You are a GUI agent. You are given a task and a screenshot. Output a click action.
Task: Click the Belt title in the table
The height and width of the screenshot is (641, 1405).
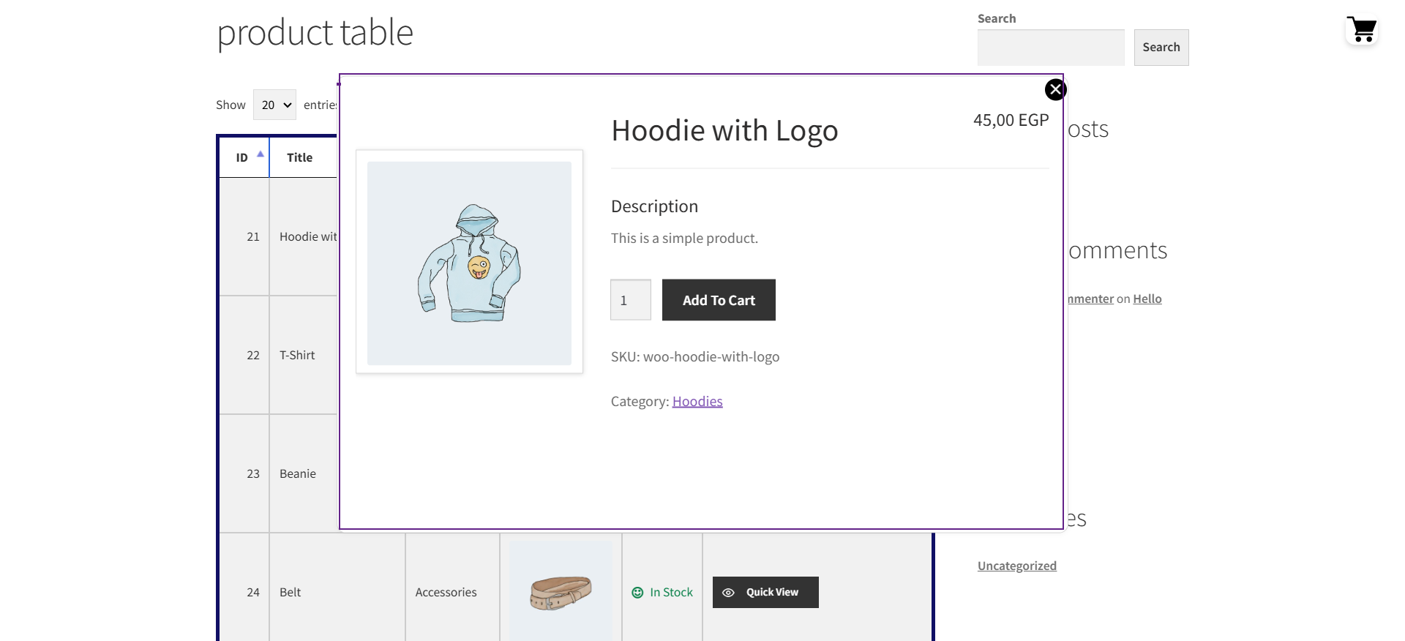(x=291, y=592)
